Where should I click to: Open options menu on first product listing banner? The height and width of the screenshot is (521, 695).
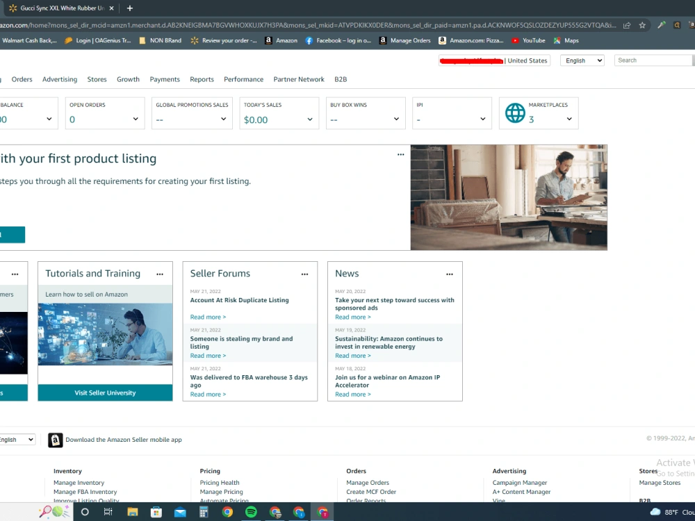pos(401,155)
